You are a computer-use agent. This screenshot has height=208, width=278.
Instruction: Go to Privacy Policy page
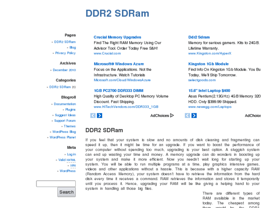tap(65, 53)
